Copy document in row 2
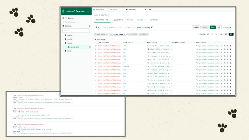Image resolution: width=249 pixels, height=140 pixels. click(225, 49)
